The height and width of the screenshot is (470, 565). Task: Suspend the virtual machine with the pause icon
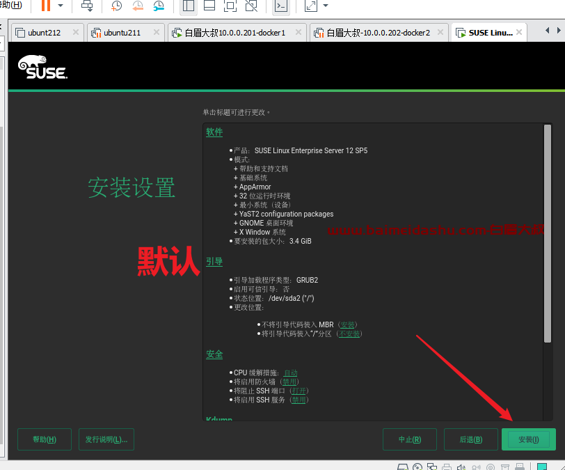(46, 6)
